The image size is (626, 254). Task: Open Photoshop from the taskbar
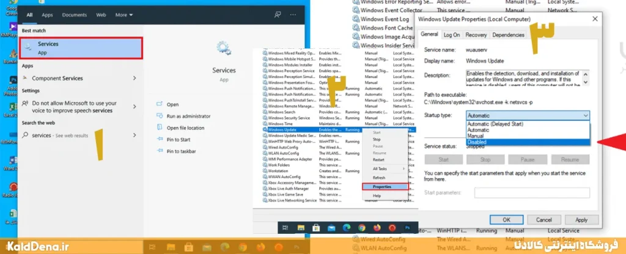click(408, 228)
